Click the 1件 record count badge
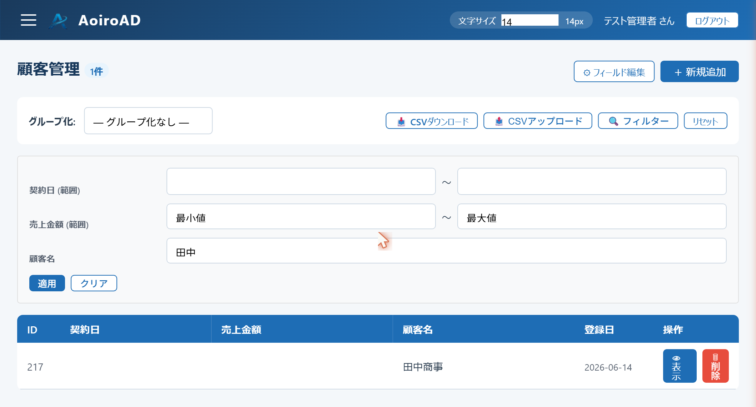Viewport: 756px width, 407px height. coord(96,71)
